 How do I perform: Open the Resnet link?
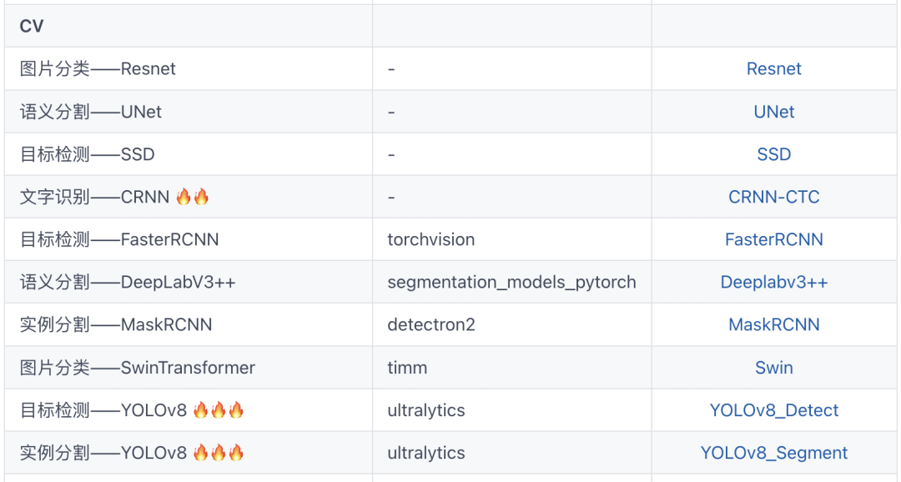(773, 69)
